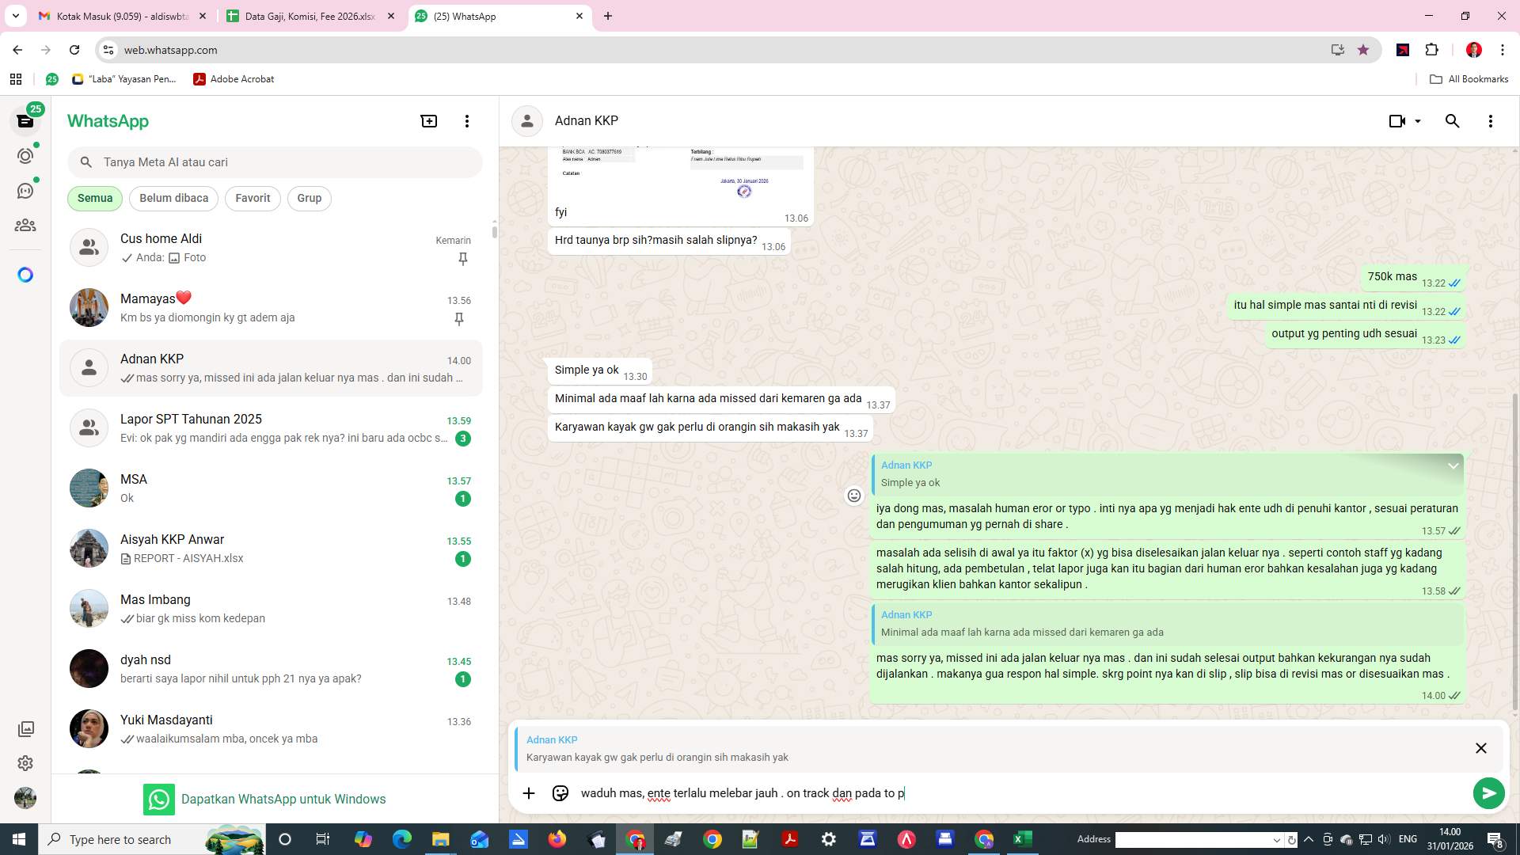Start a new chat
This screenshot has width=1520, height=855.
428,120
